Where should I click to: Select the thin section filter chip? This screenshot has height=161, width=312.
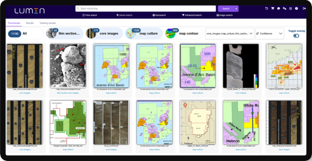click(64, 33)
